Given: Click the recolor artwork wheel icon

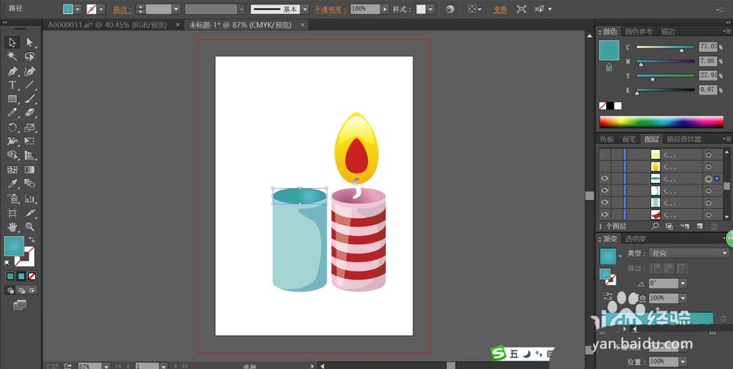Looking at the screenshot, I should click(450, 9).
